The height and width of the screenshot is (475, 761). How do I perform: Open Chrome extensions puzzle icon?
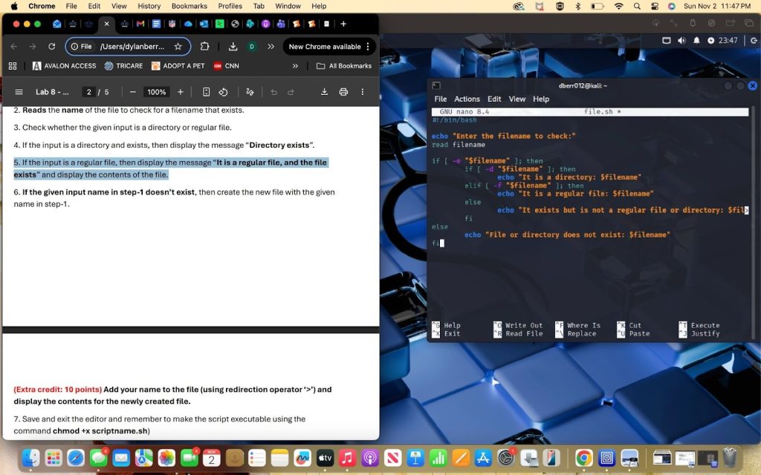(x=205, y=46)
